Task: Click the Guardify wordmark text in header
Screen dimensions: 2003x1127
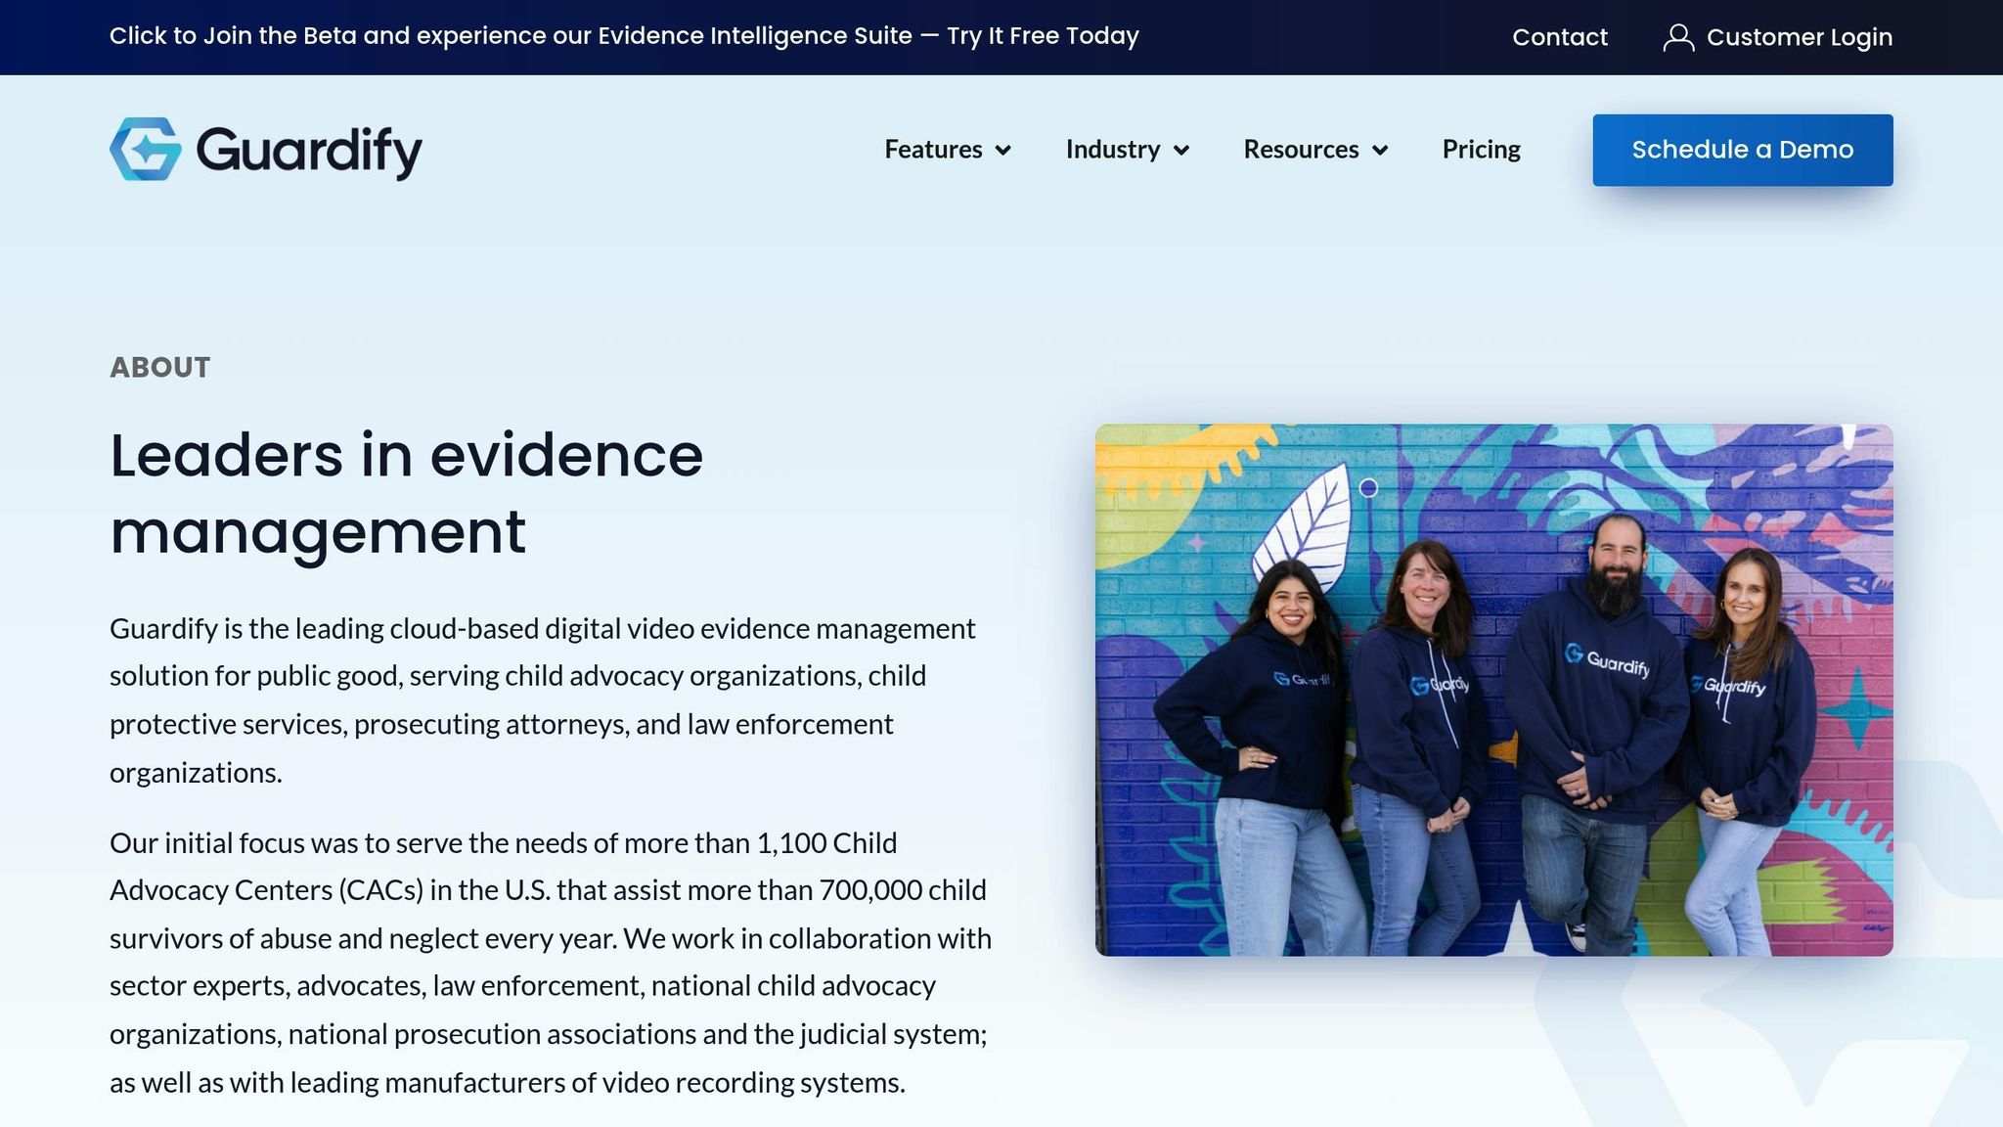Action: pyautogui.click(x=309, y=150)
